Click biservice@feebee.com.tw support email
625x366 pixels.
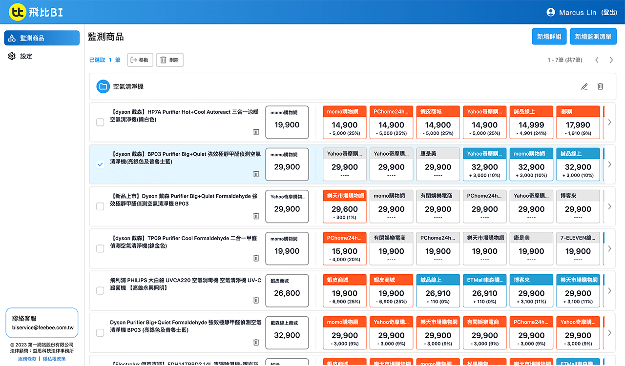tap(43, 327)
